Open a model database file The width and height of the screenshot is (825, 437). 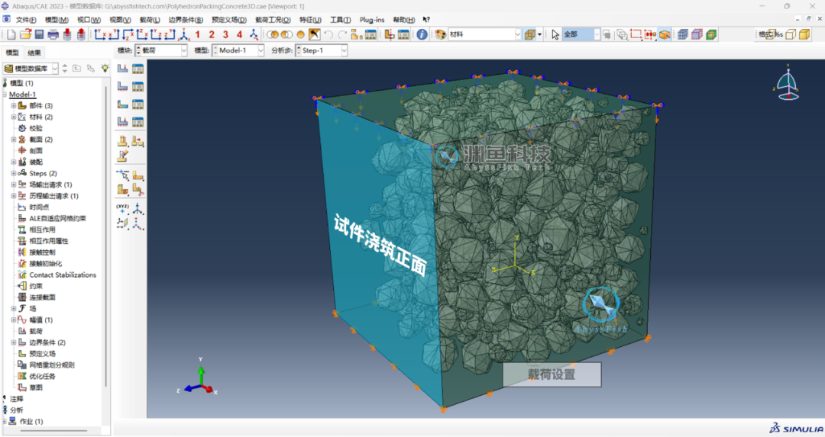25,34
